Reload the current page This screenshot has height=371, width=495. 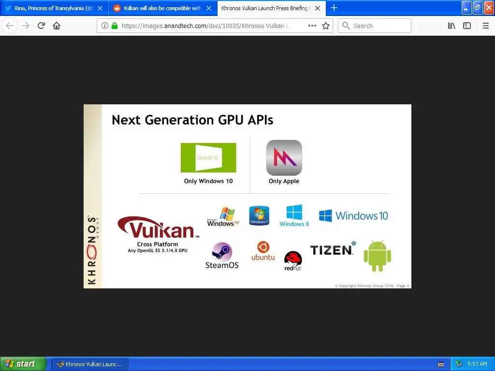(42, 26)
